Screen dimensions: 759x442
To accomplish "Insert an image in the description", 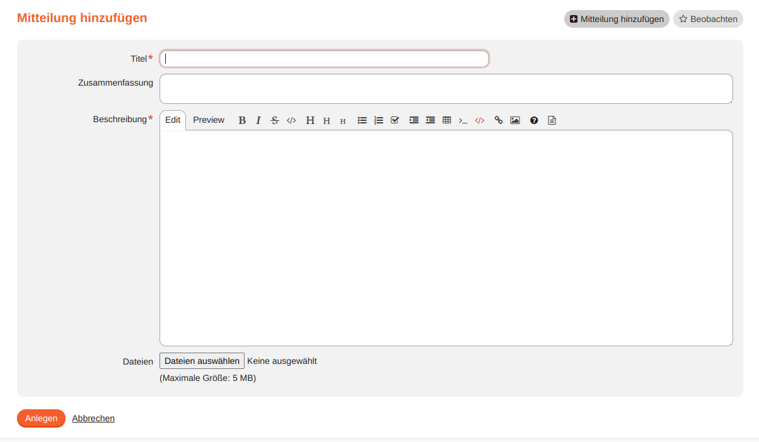I will point(515,120).
